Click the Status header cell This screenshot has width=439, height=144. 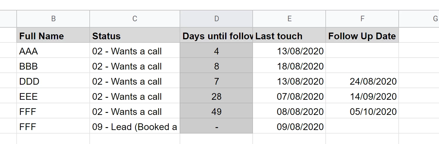pos(135,36)
